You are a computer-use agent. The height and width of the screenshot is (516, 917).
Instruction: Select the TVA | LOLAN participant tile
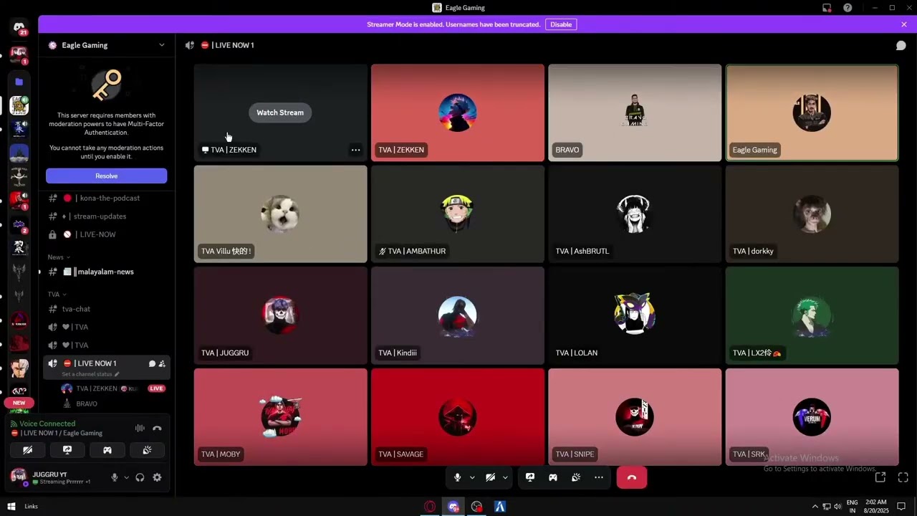click(635, 316)
